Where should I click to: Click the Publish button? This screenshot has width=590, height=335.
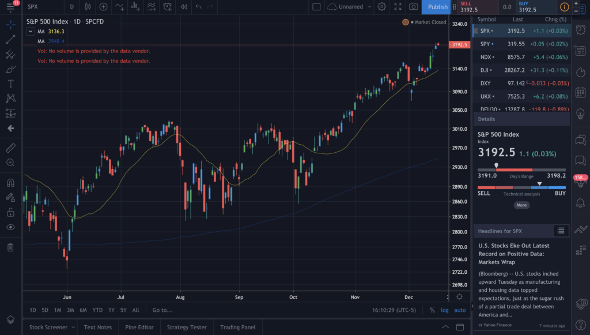[437, 7]
